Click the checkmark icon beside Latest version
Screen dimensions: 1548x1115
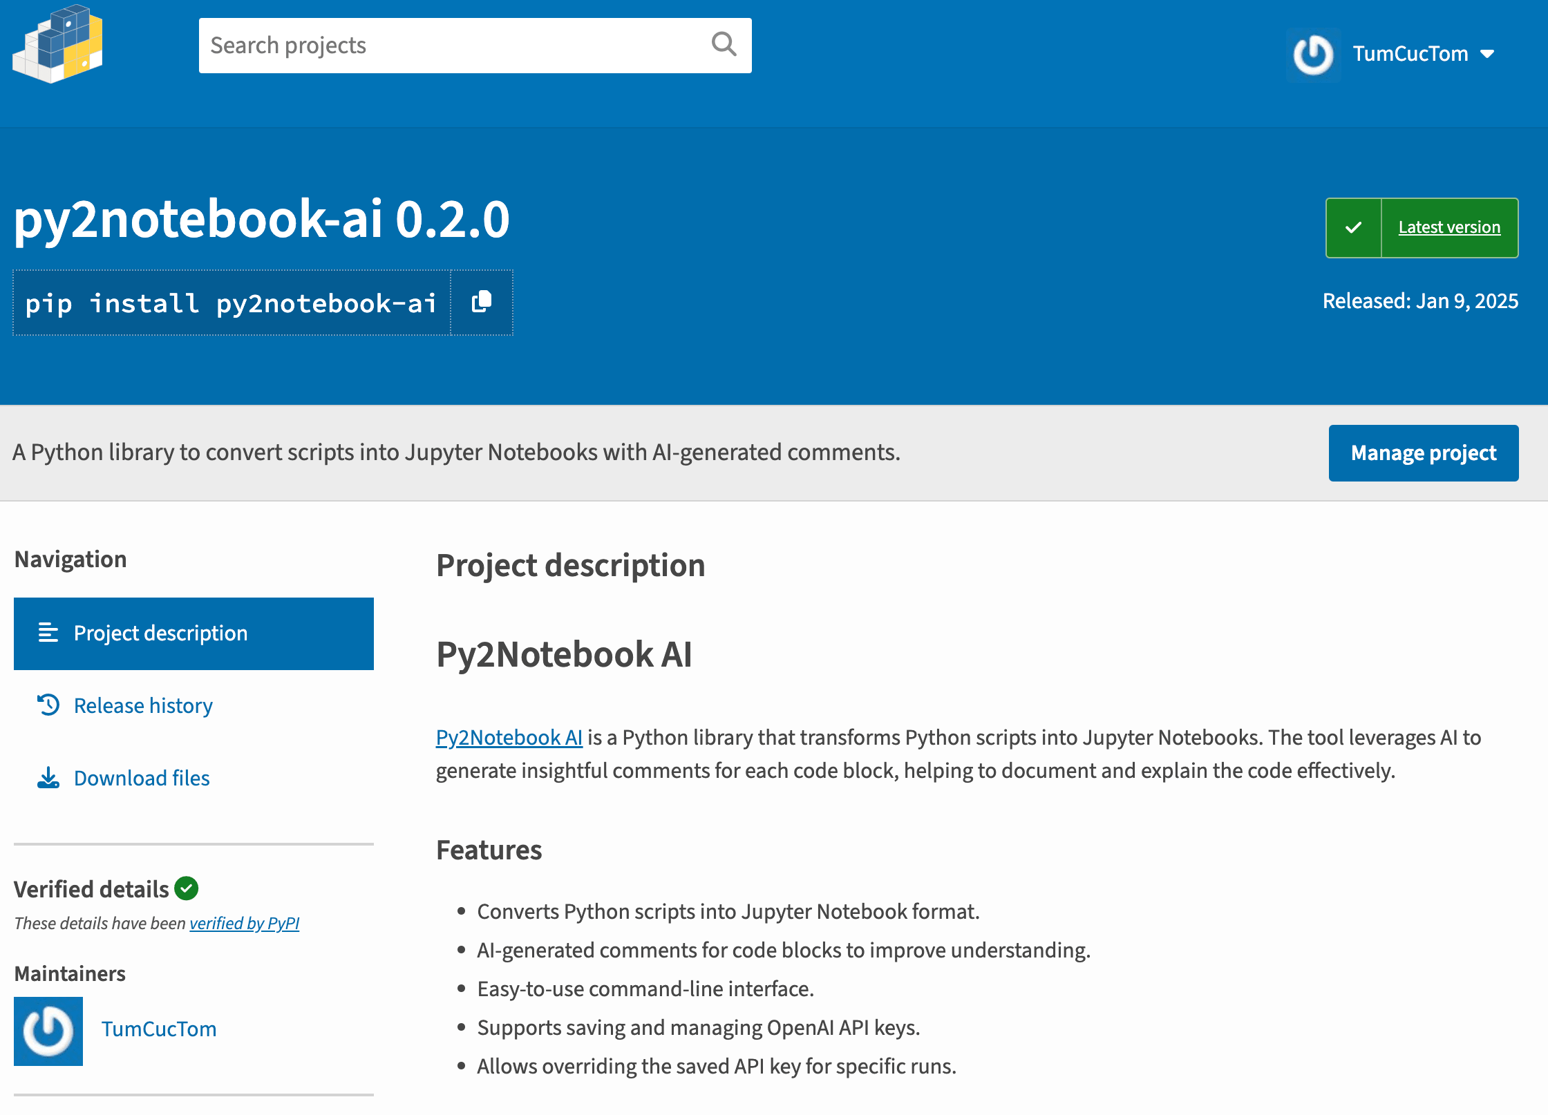(x=1353, y=227)
